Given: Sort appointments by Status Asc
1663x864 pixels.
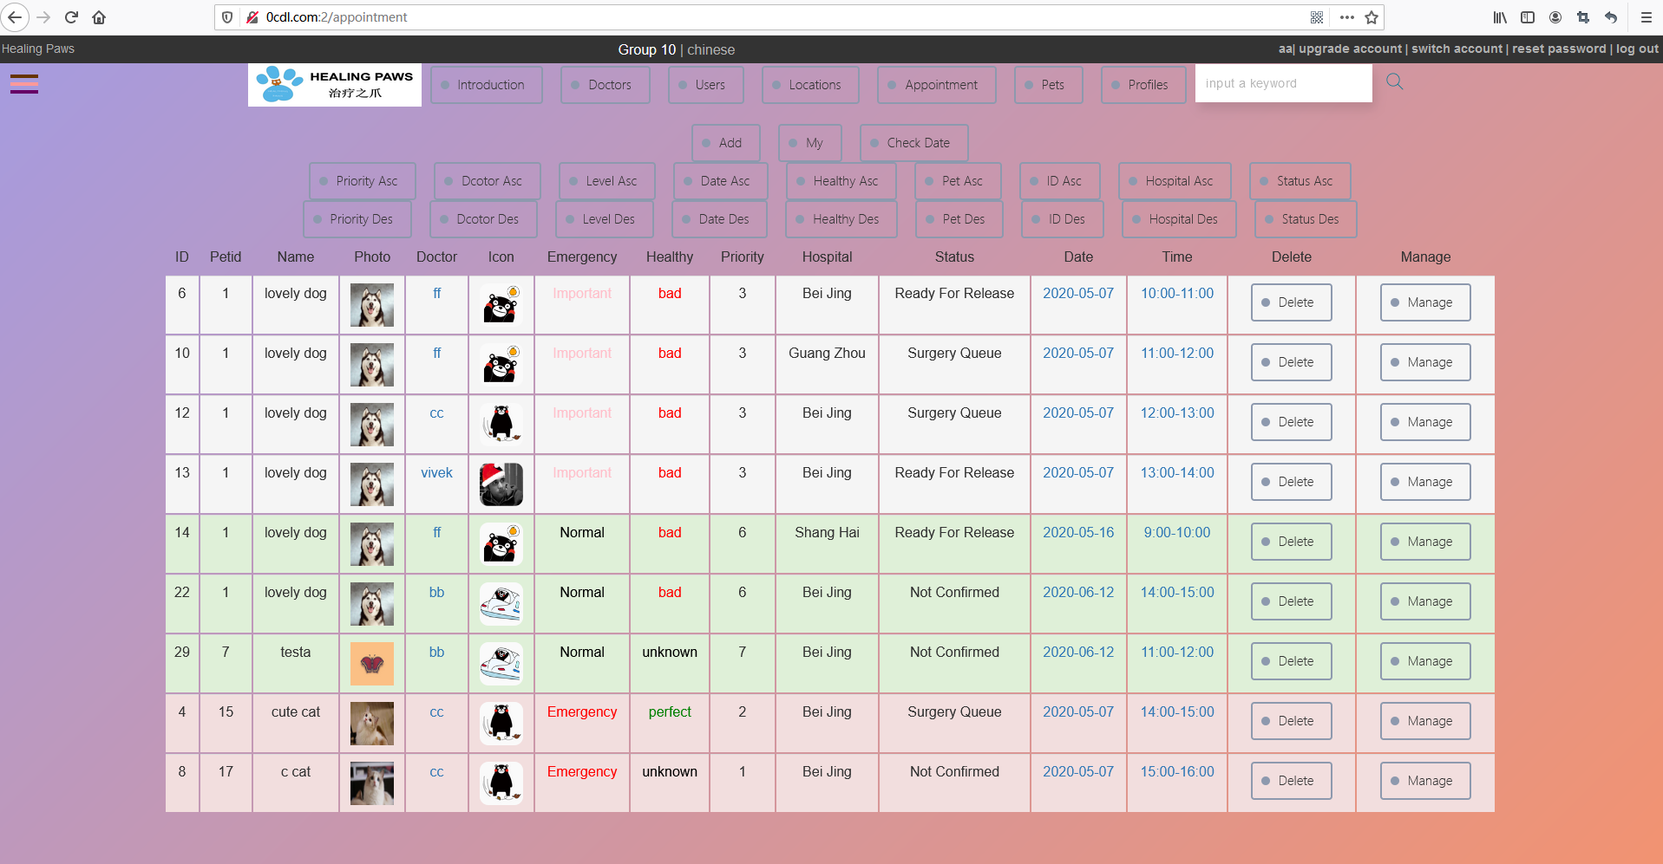Looking at the screenshot, I should [x=1300, y=181].
